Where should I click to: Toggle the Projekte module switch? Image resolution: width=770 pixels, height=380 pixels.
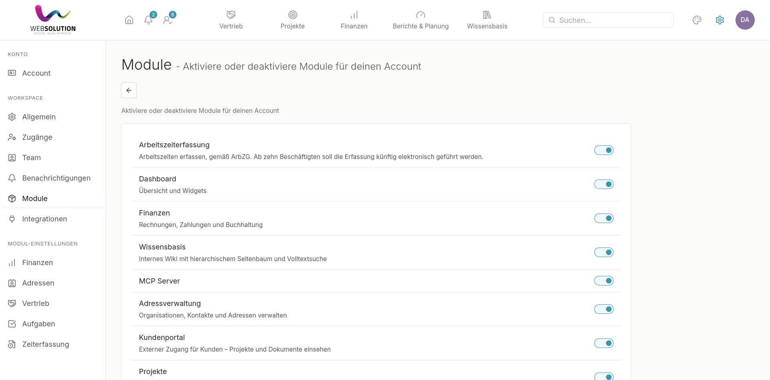[604, 376]
